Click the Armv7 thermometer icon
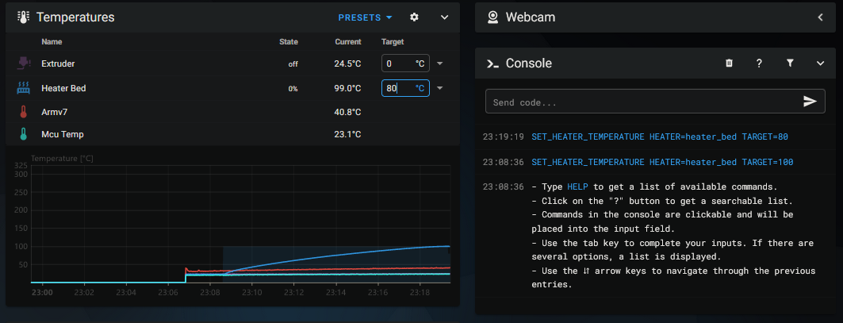Image resolution: width=843 pixels, height=323 pixels. click(x=23, y=112)
